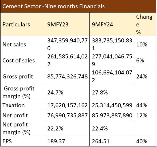Click the 24% change cell
The width and height of the screenshot is (157, 147).
click(x=145, y=76)
